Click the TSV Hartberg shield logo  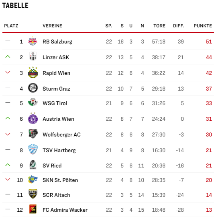(x=33, y=149)
